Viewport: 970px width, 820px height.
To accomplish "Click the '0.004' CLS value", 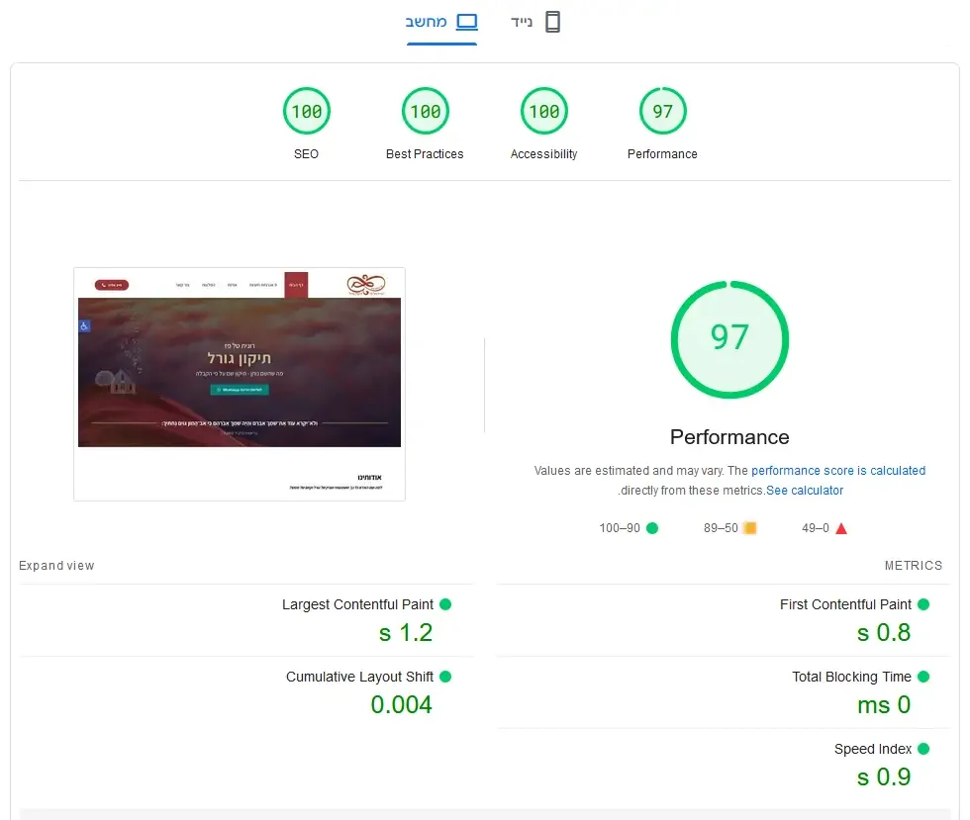I will pos(402,705).
